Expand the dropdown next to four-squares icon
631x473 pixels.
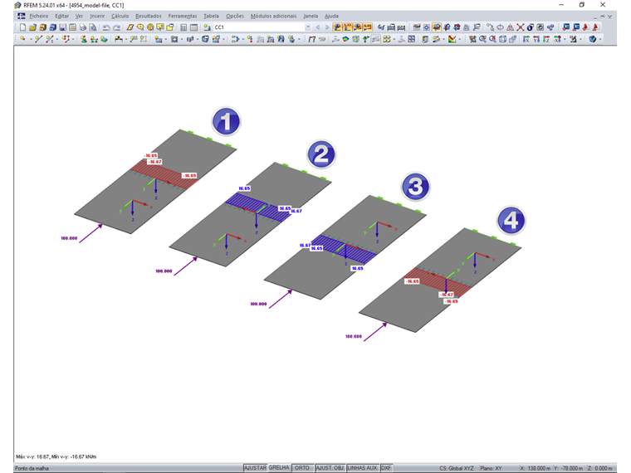394,39
